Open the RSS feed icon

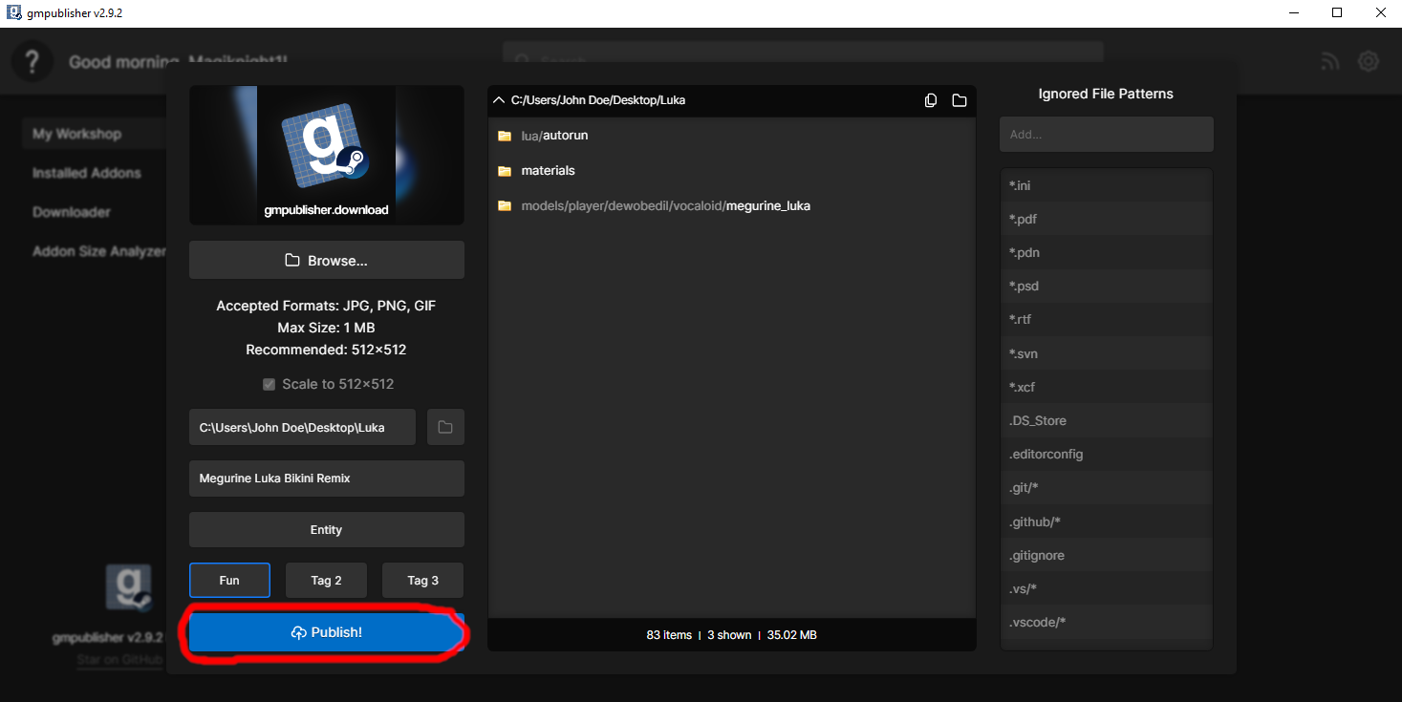(x=1330, y=62)
